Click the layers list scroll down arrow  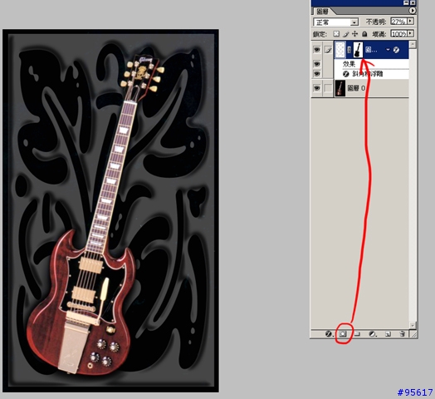[x=413, y=325]
